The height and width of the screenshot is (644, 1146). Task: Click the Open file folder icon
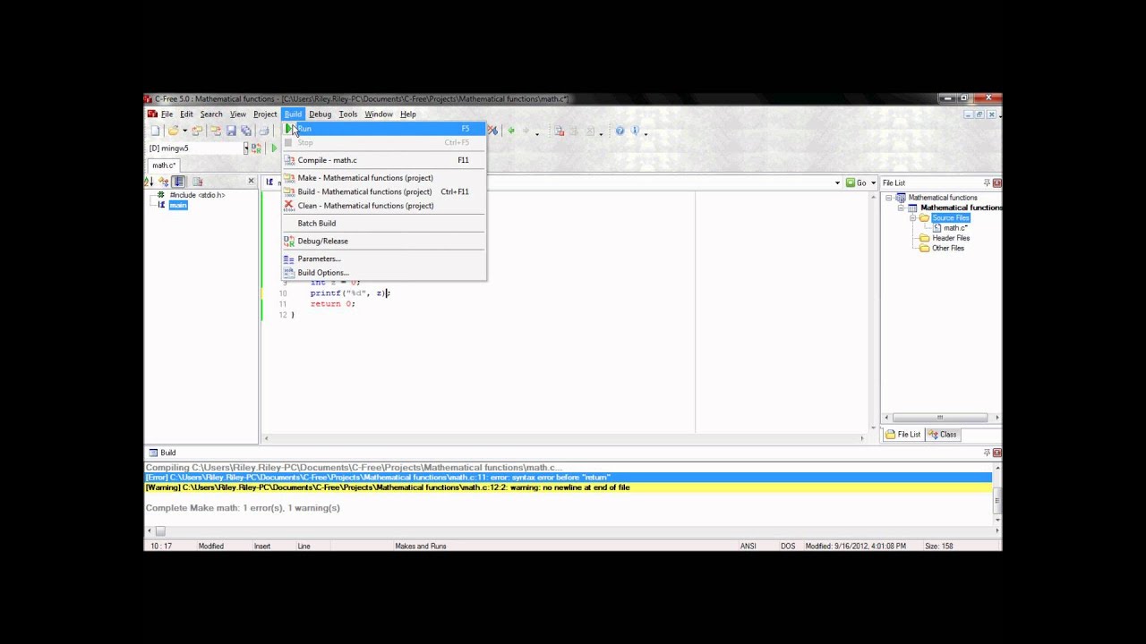pos(174,131)
